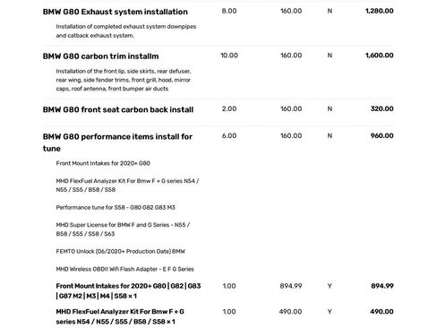Click taxable Y in FlexFuel Analyzer row
Viewport: 437px width, 328px height.
coord(330,312)
